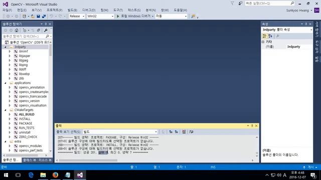Click the Home icon in Solution Explorer toolbar
The width and height of the screenshot is (321, 180).
click(x=17, y=30)
